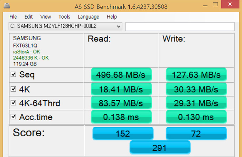
Task: Uncheck the 4K-64Thrd test checkbox
Action: [x=13, y=103]
